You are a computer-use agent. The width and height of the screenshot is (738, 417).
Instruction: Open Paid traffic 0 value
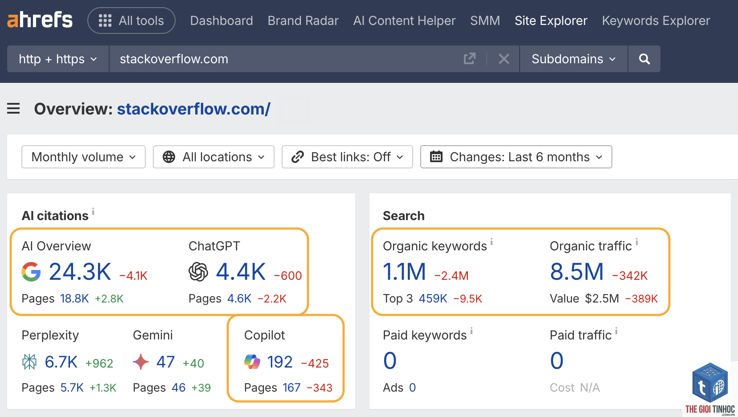tap(557, 361)
